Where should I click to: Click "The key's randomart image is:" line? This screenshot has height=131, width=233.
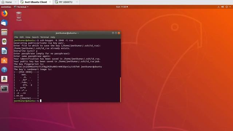click(33, 70)
